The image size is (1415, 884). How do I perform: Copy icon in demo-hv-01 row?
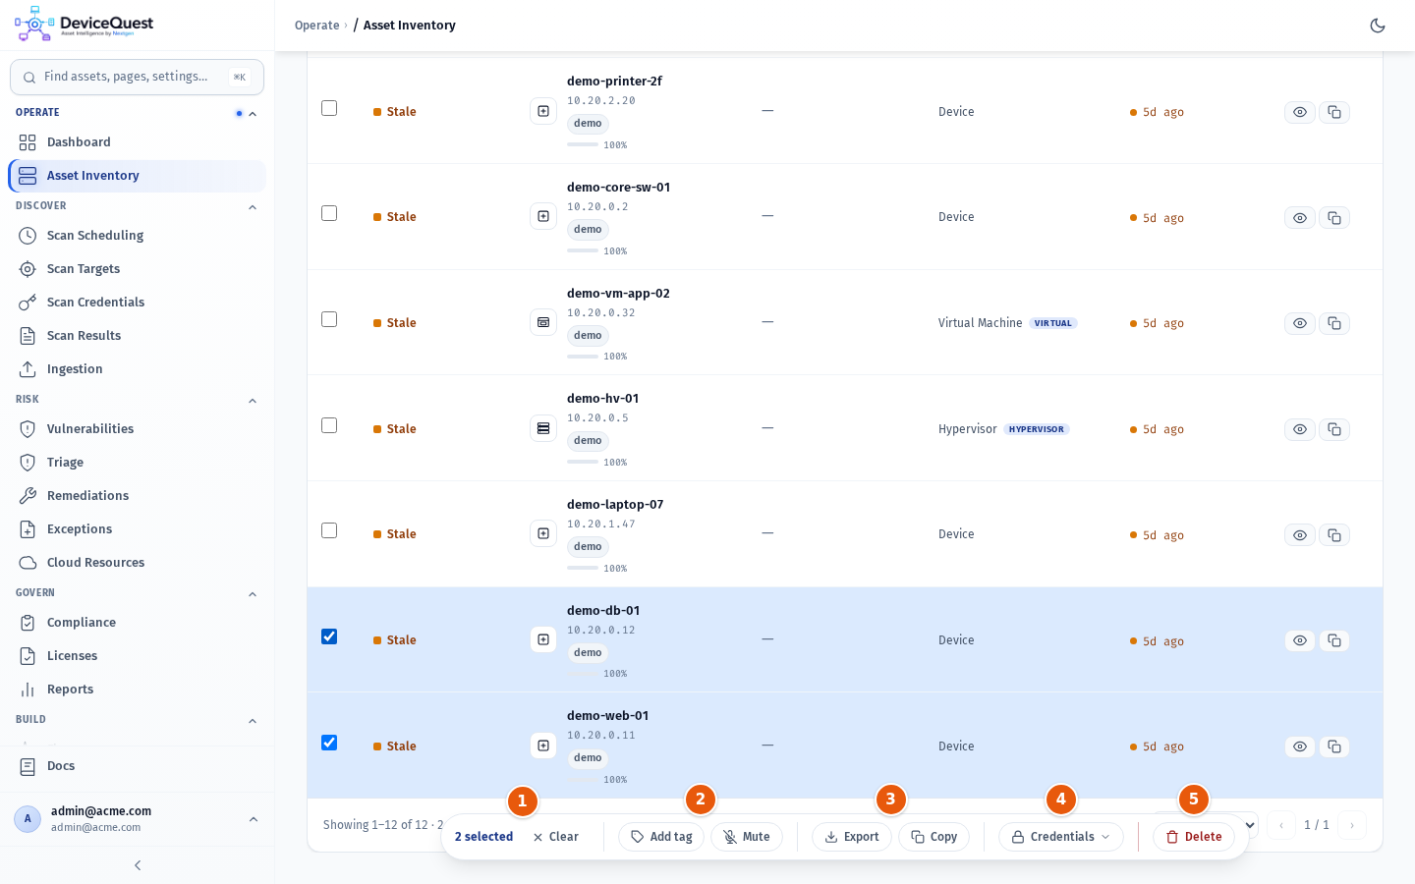click(1334, 429)
